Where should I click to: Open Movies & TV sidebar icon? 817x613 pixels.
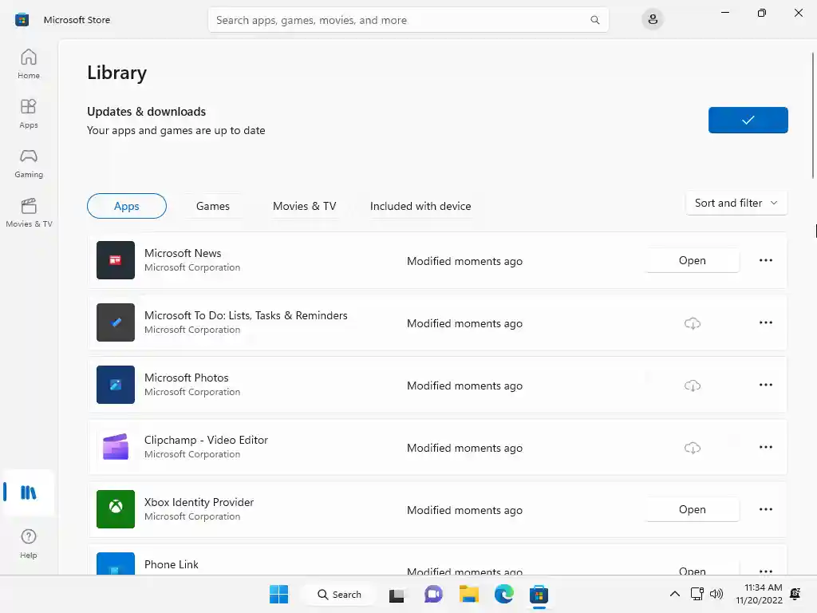click(29, 212)
